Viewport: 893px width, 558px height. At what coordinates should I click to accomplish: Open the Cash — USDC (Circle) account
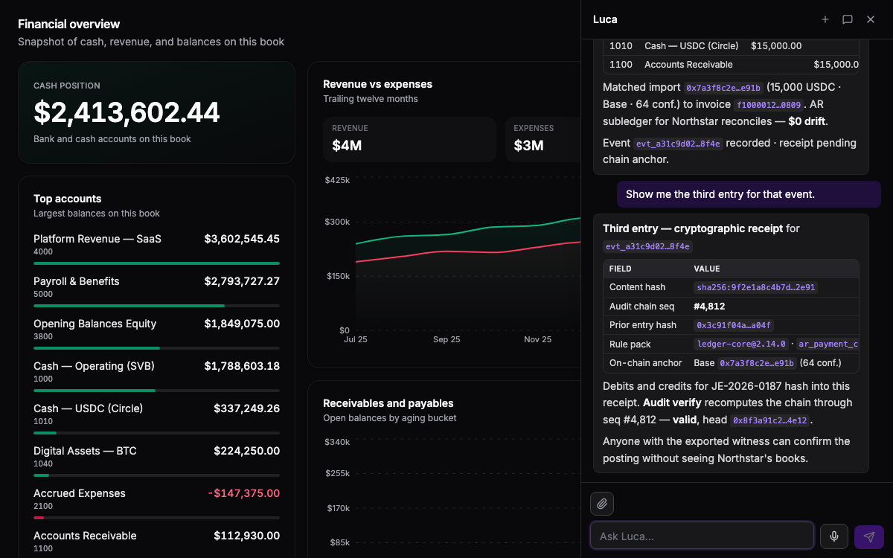(156, 418)
